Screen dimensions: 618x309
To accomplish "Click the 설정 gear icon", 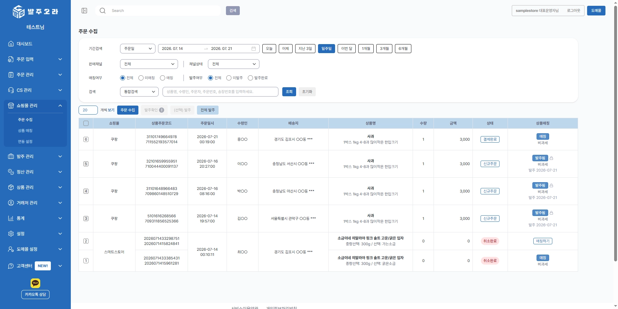I will [x=11, y=234].
